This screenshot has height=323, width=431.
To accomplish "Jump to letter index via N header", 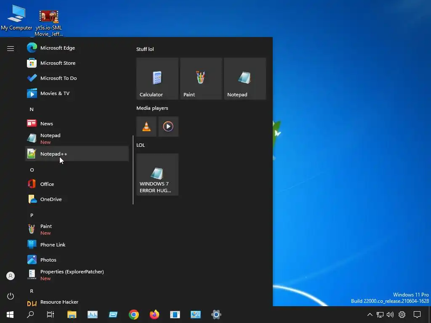I will [32, 109].
